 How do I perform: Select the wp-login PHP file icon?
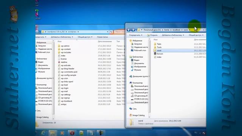(59, 88)
